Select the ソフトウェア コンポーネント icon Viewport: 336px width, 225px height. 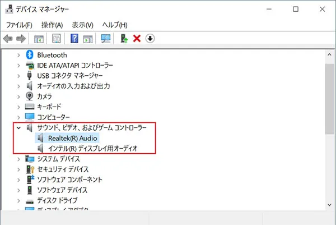pos(30,180)
